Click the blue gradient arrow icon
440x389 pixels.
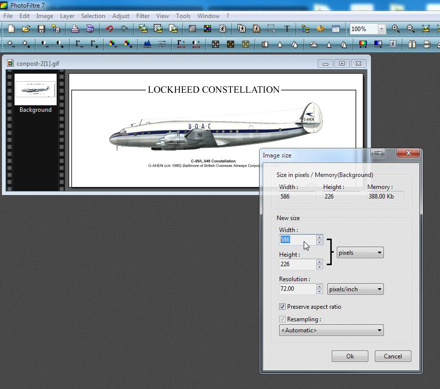tap(378, 44)
